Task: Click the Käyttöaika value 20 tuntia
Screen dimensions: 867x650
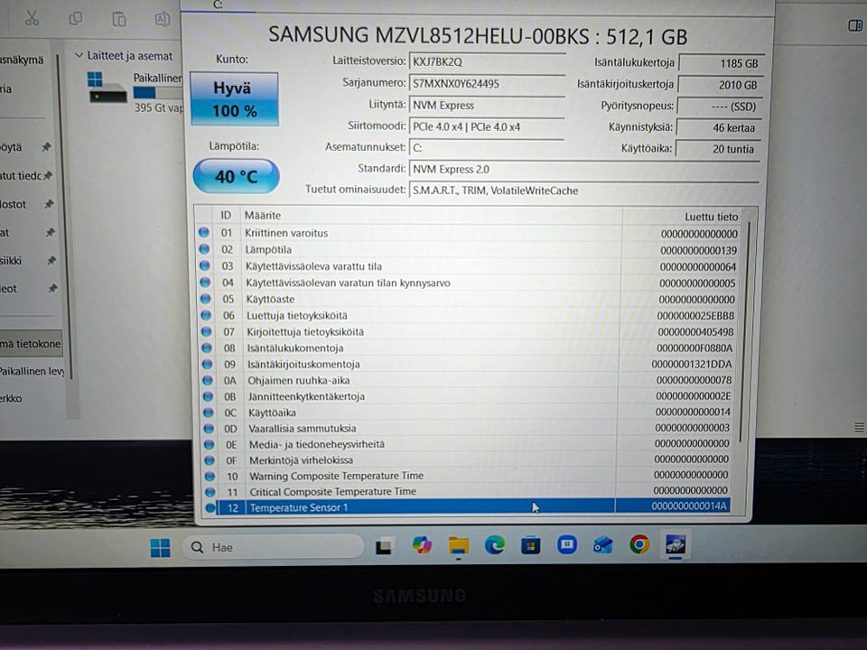Action: coord(718,149)
